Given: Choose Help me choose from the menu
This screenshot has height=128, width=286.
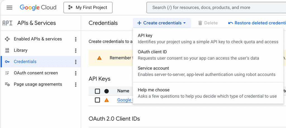Looking at the screenshot, I should click(x=208, y=93).
